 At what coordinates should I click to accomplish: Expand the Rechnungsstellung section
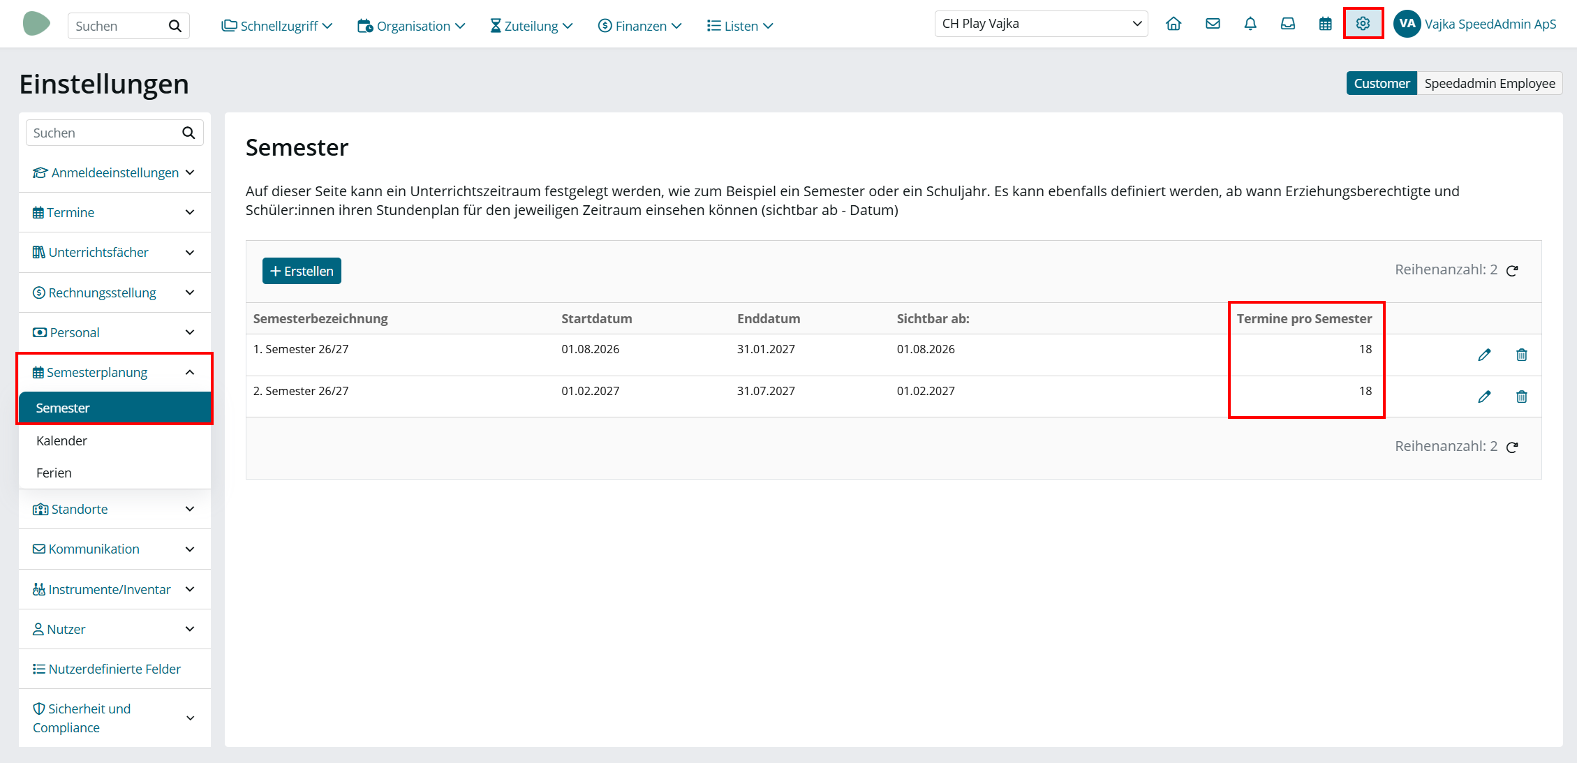pyautogui.click(x=114, y=292)
